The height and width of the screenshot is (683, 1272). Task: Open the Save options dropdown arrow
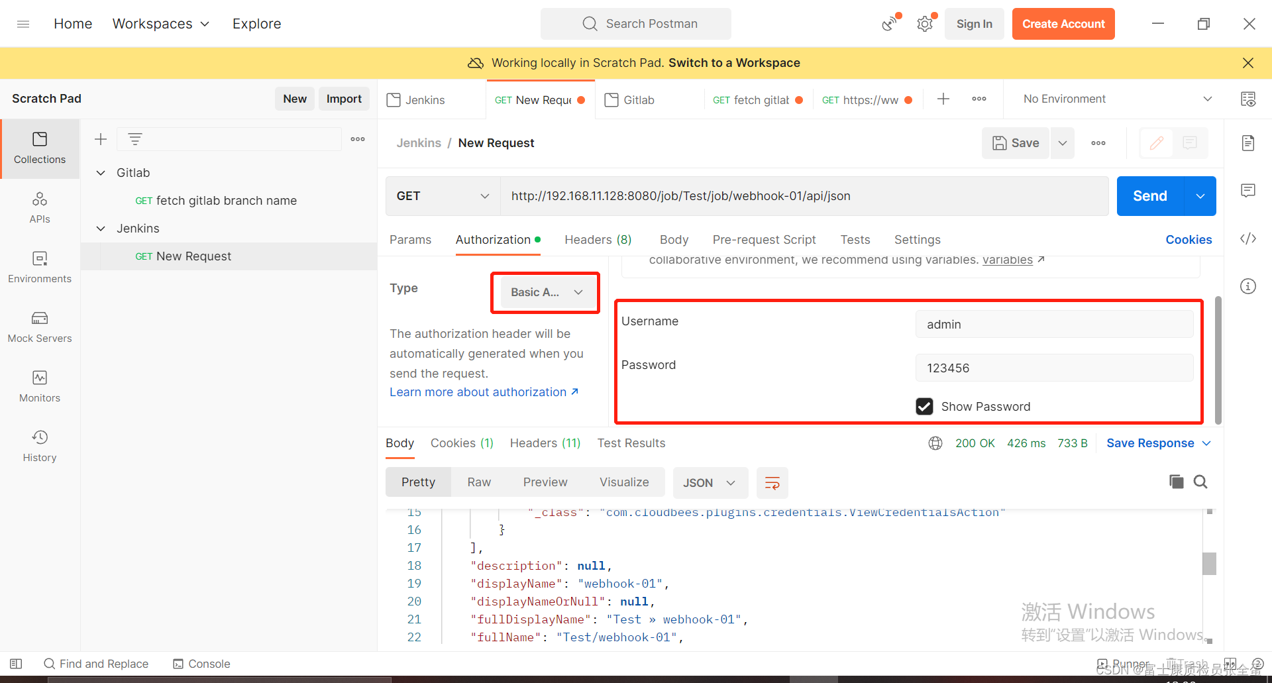(x=1063, y=143)
